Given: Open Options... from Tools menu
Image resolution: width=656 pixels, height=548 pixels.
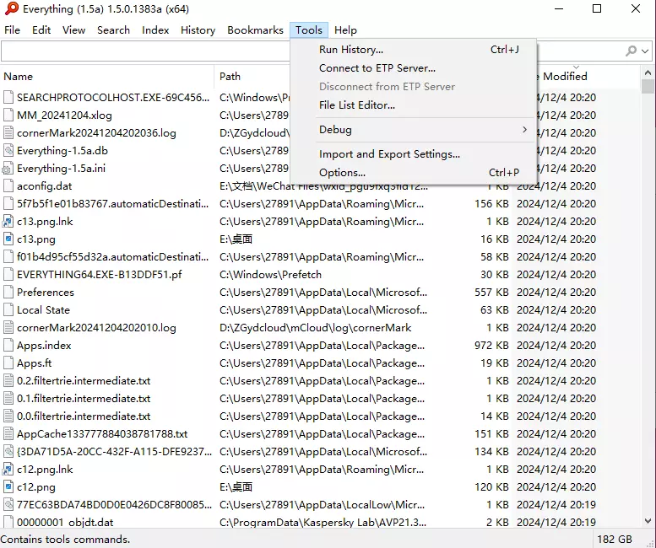Looking at the screenshot, I should coord(413,173).
